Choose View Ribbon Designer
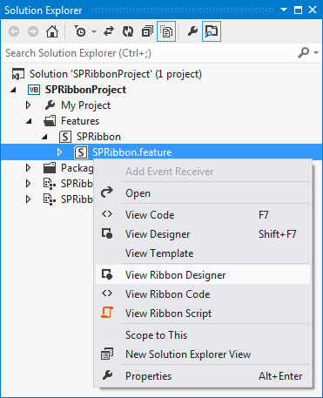This screenshot has height=398, width=323. pos(203,275)
